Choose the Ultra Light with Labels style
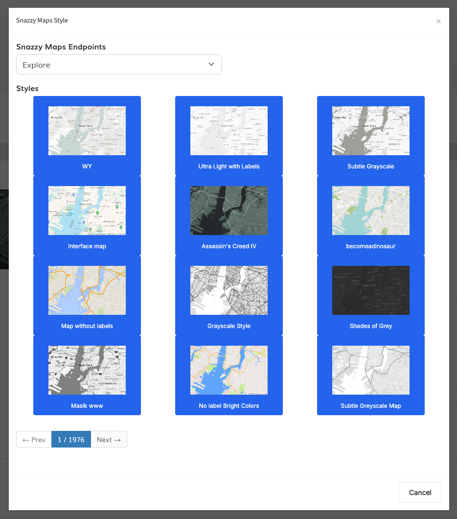The image size is (457, 519). [x=229, y=131]
